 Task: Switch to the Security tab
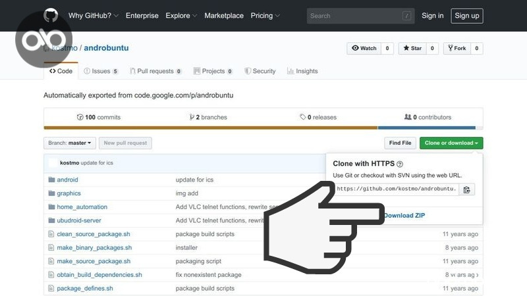pos(260,71)
